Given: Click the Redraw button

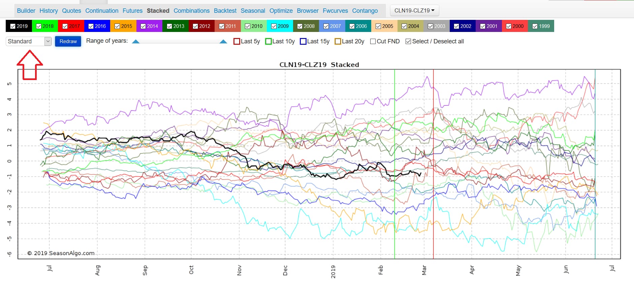Looking at the screenshot, I should (x=68, y=41).
